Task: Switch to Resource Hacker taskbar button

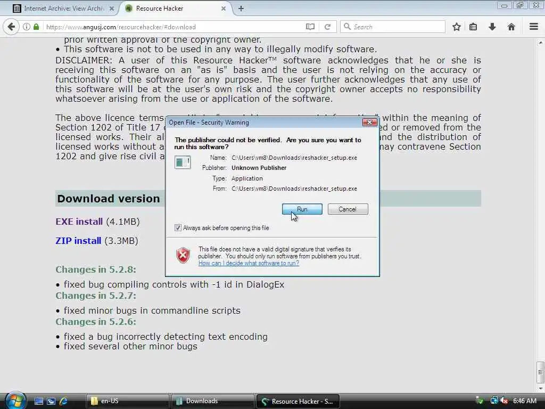Action: 298,401
